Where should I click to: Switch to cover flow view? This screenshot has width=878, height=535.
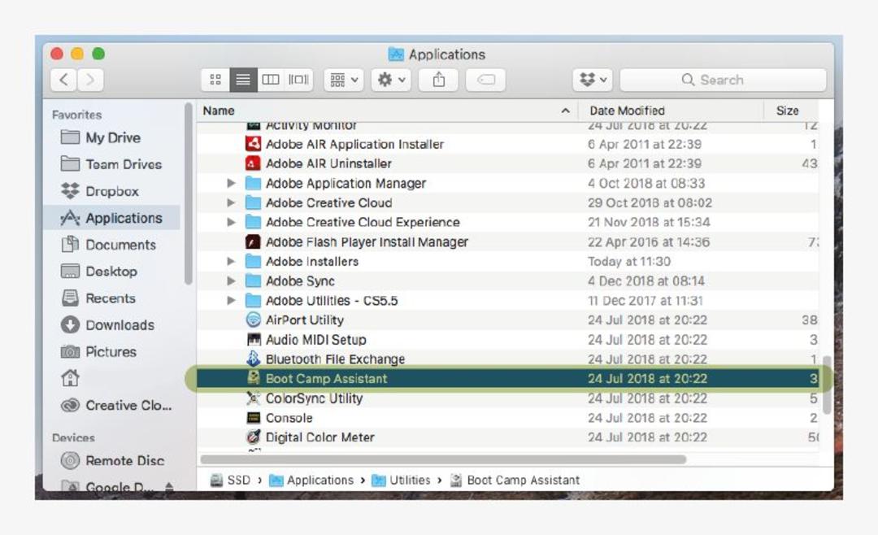tap(298, 80)
